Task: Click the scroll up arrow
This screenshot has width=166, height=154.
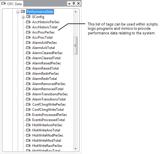Action: 76,12
